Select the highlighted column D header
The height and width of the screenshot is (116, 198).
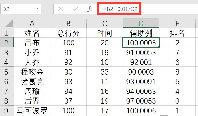141,23
